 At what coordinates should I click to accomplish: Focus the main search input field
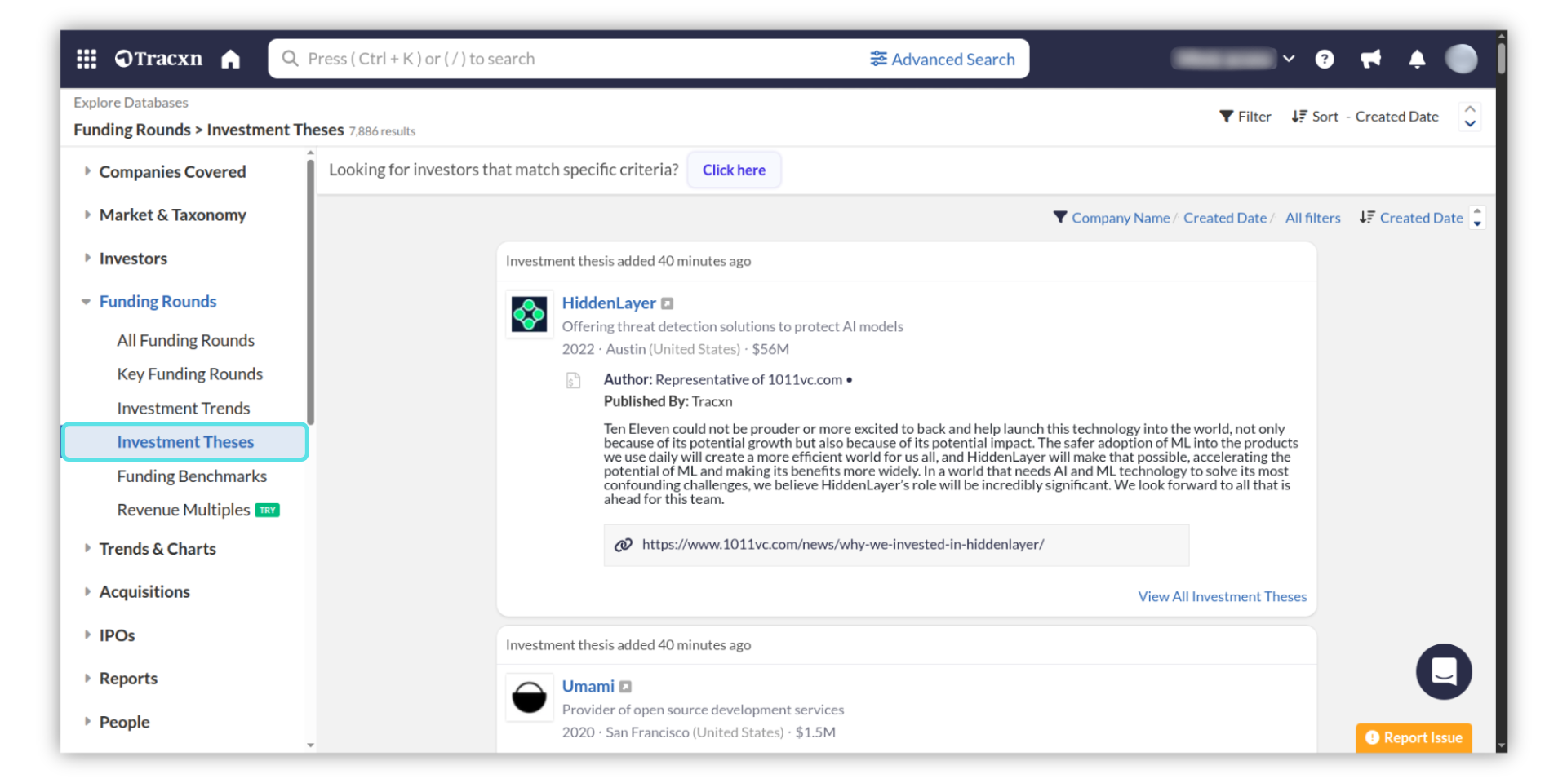(x=571, y=59)
